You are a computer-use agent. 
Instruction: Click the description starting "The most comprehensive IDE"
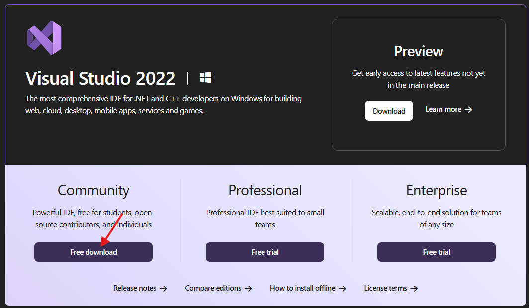point(163,104)
